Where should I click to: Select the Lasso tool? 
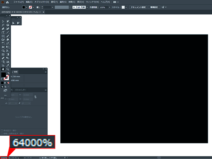pos(8,25)
